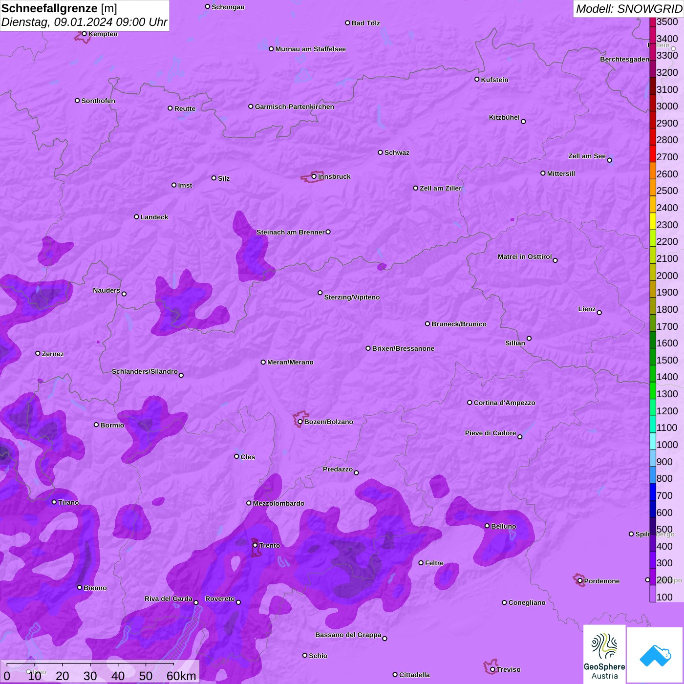Click the Bormio marker dot
Screen dimensions: 684x684
click(96, 425)
